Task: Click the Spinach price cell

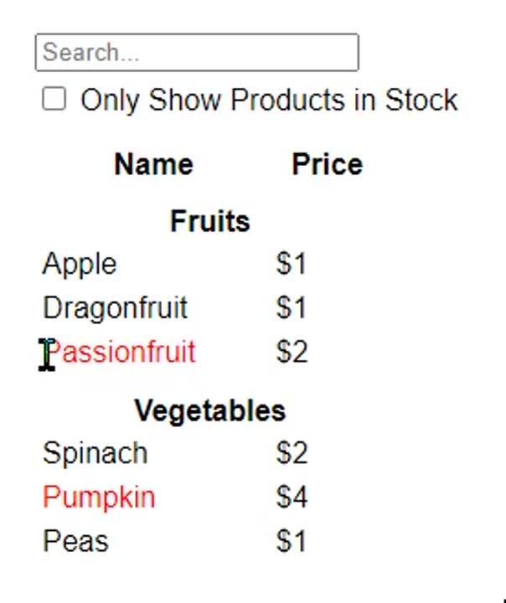Action: [292, 453]
